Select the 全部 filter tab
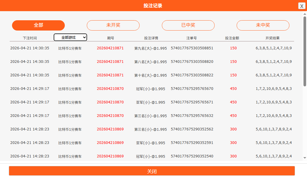Image resolution: width=307 pixels, height=178 pixels. point(38,25)
